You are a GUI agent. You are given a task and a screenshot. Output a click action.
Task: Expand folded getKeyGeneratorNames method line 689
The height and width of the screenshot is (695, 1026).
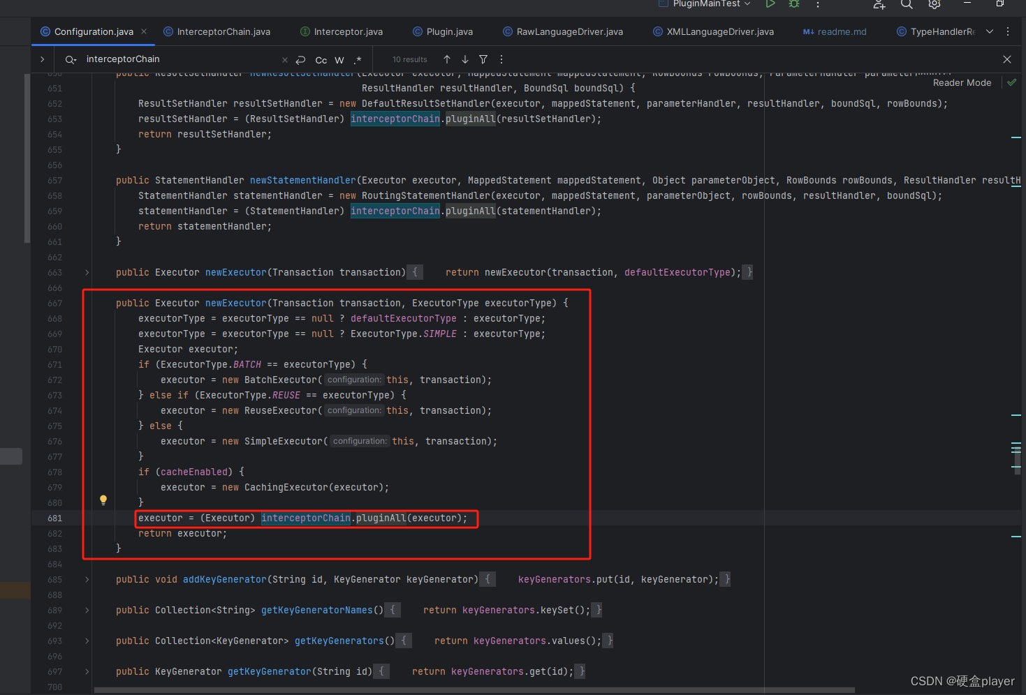87,610
